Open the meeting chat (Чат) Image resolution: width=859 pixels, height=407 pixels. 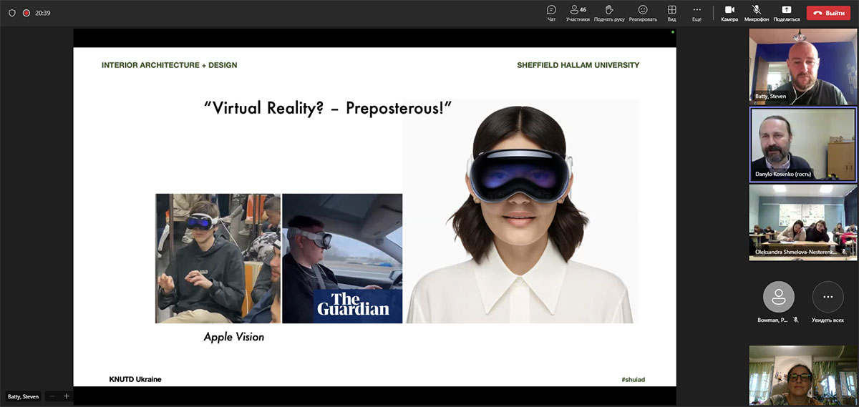pyautogui.click(x=551, y=13)
